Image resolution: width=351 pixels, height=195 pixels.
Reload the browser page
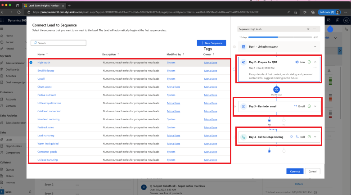point(19,12)
